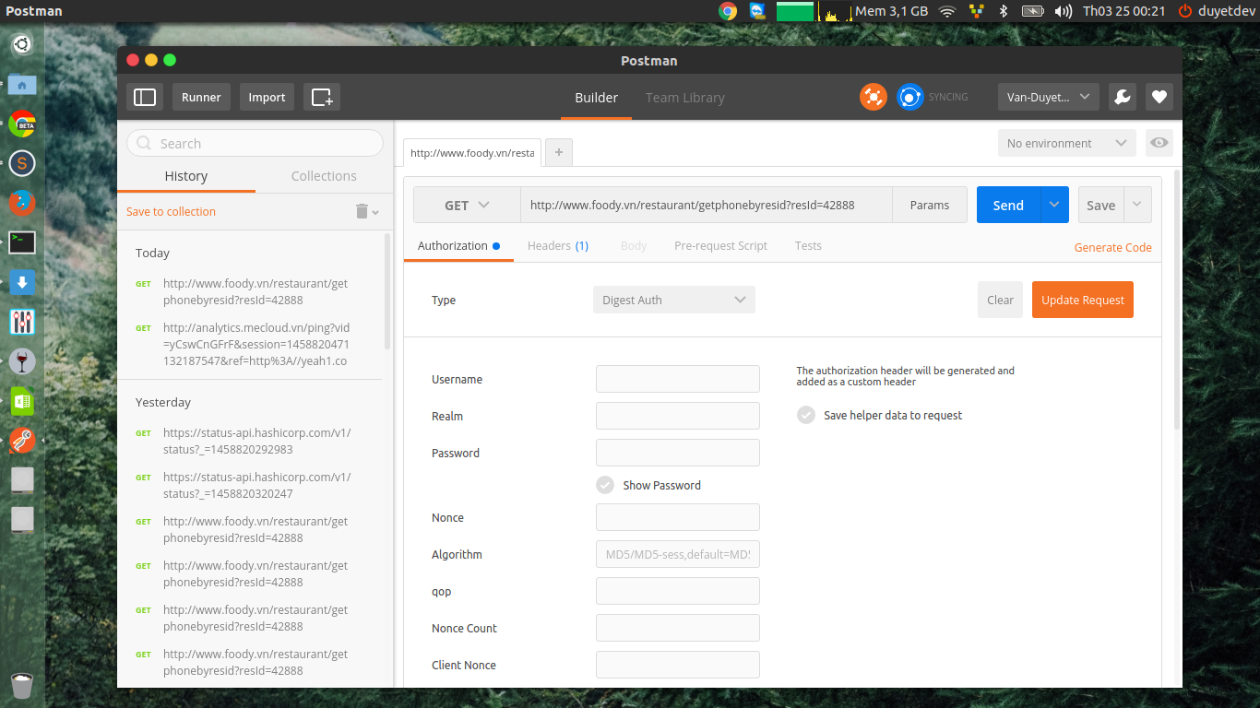The width and height of the screenshot is (1260, 708).
Task: Open the green spreadsheet app in dock
Action: pyautogui.click(x=22, y=401)
